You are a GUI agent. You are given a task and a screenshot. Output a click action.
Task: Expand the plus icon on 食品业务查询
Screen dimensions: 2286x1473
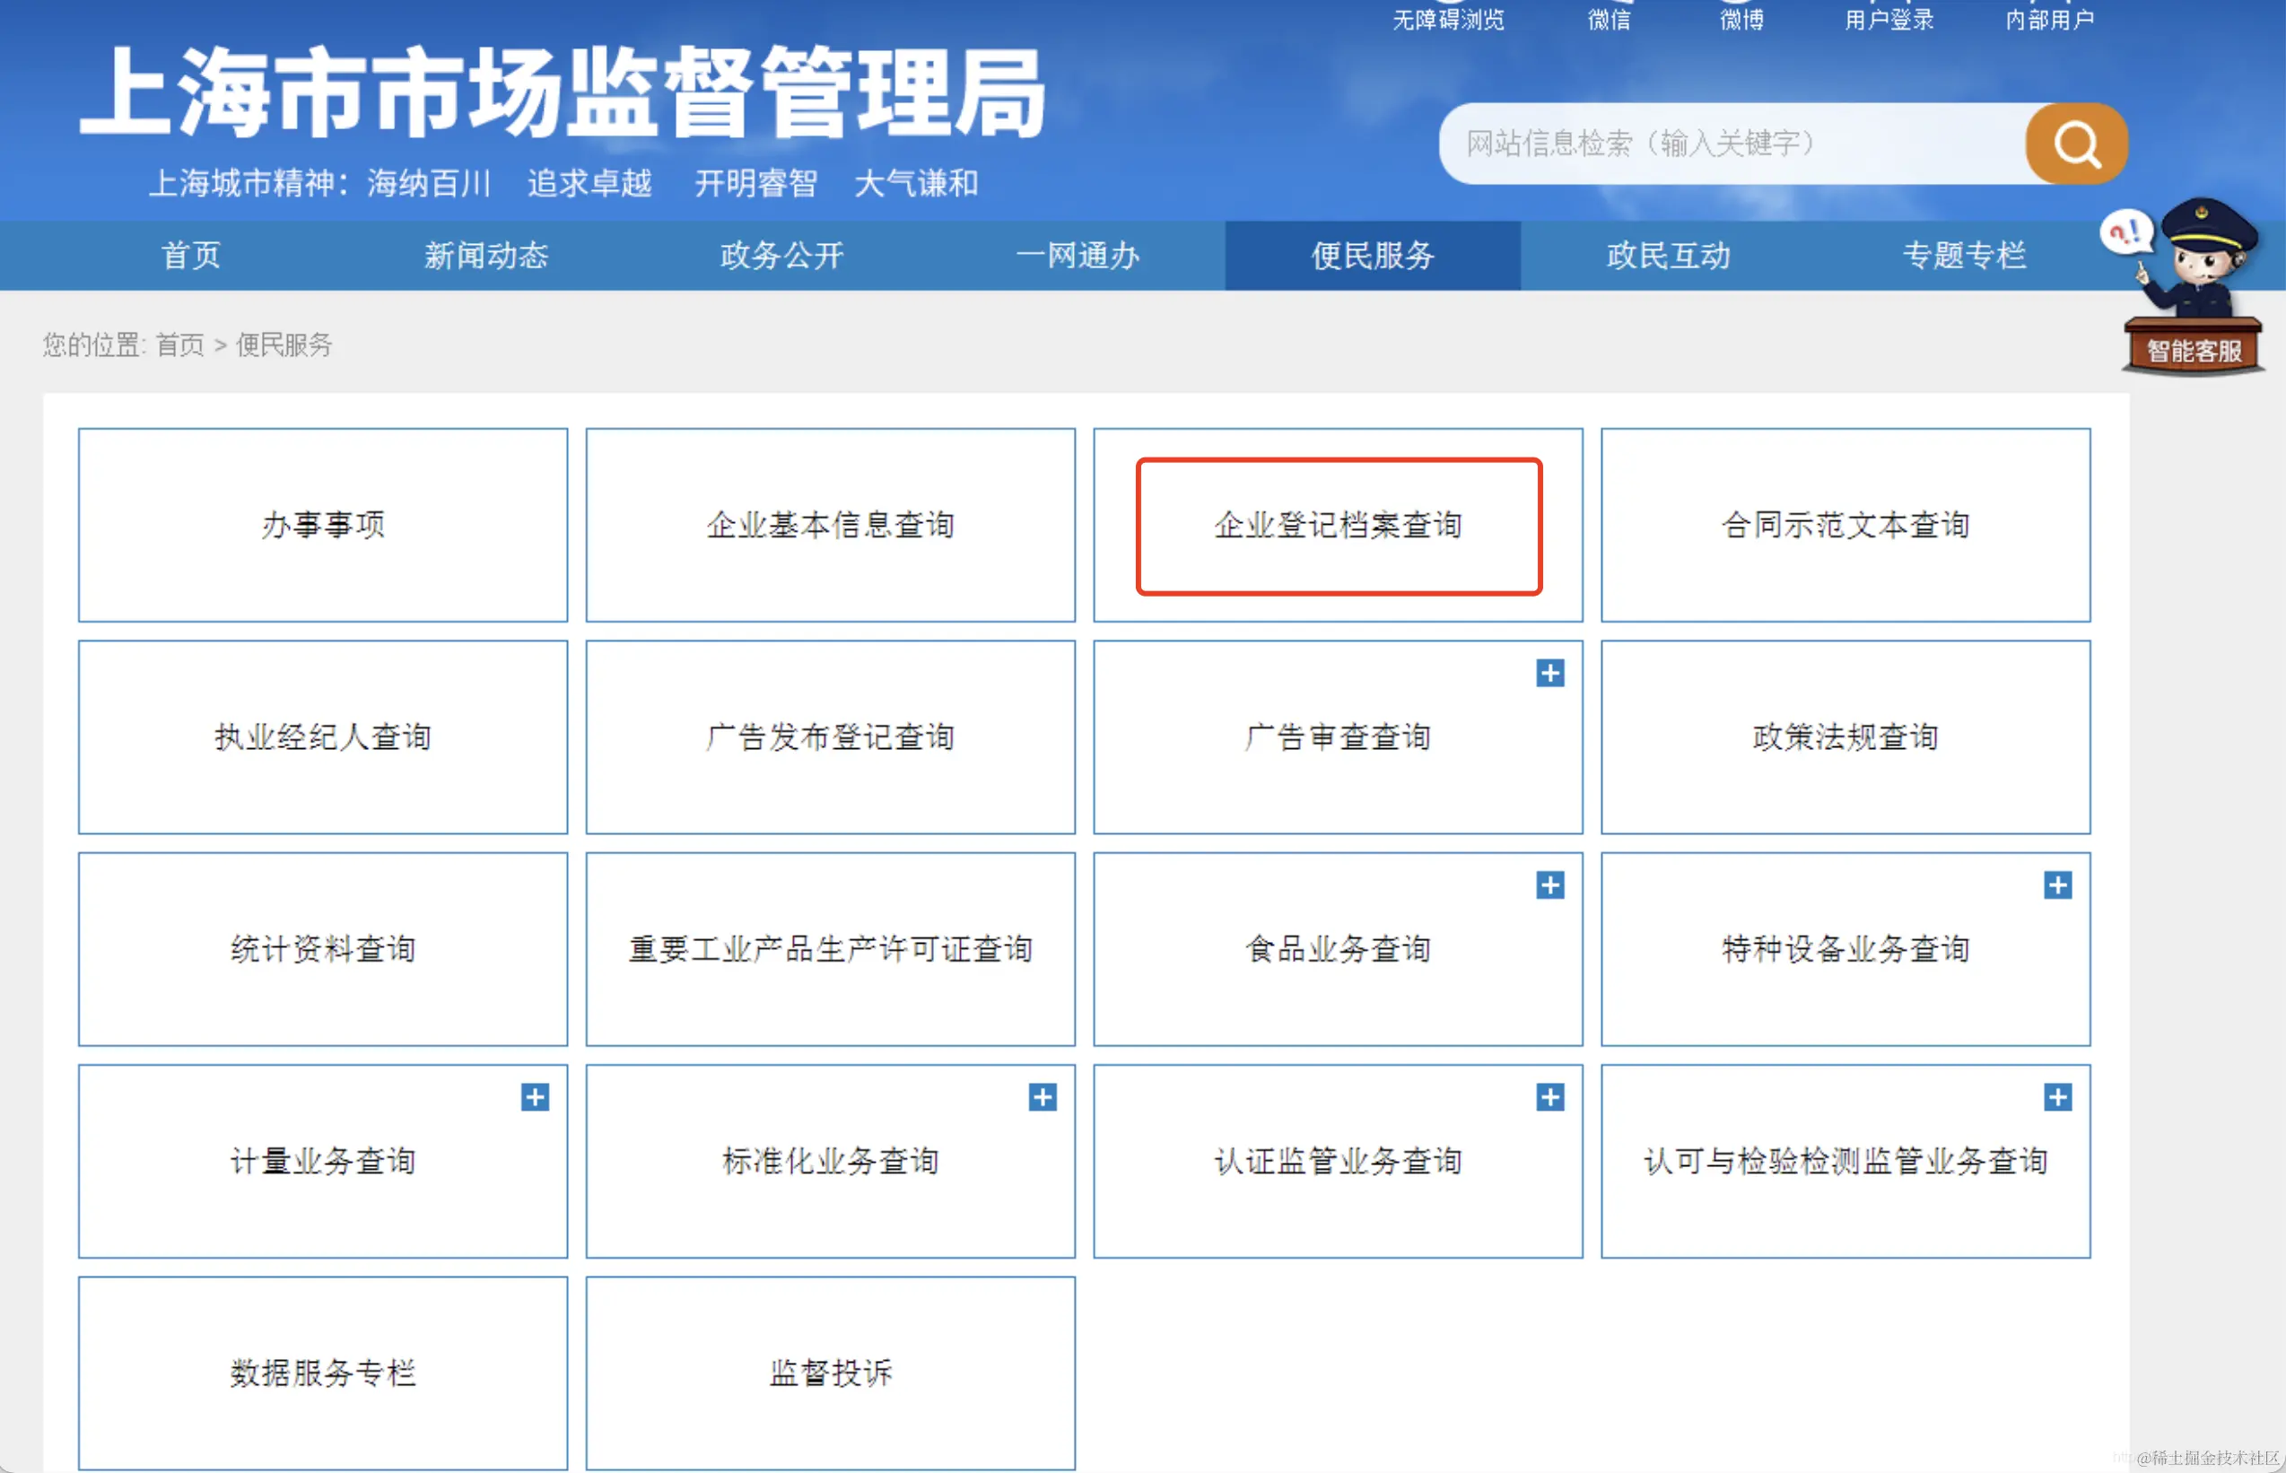tap(1549, 885)
